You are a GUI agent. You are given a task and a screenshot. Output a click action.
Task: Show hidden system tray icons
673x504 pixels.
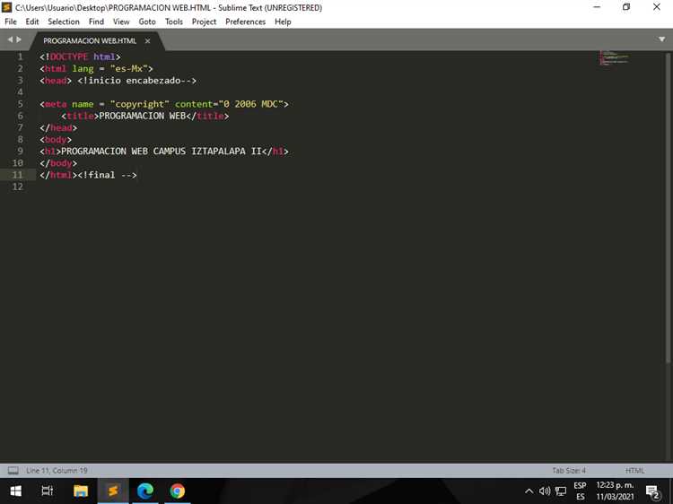529,491
